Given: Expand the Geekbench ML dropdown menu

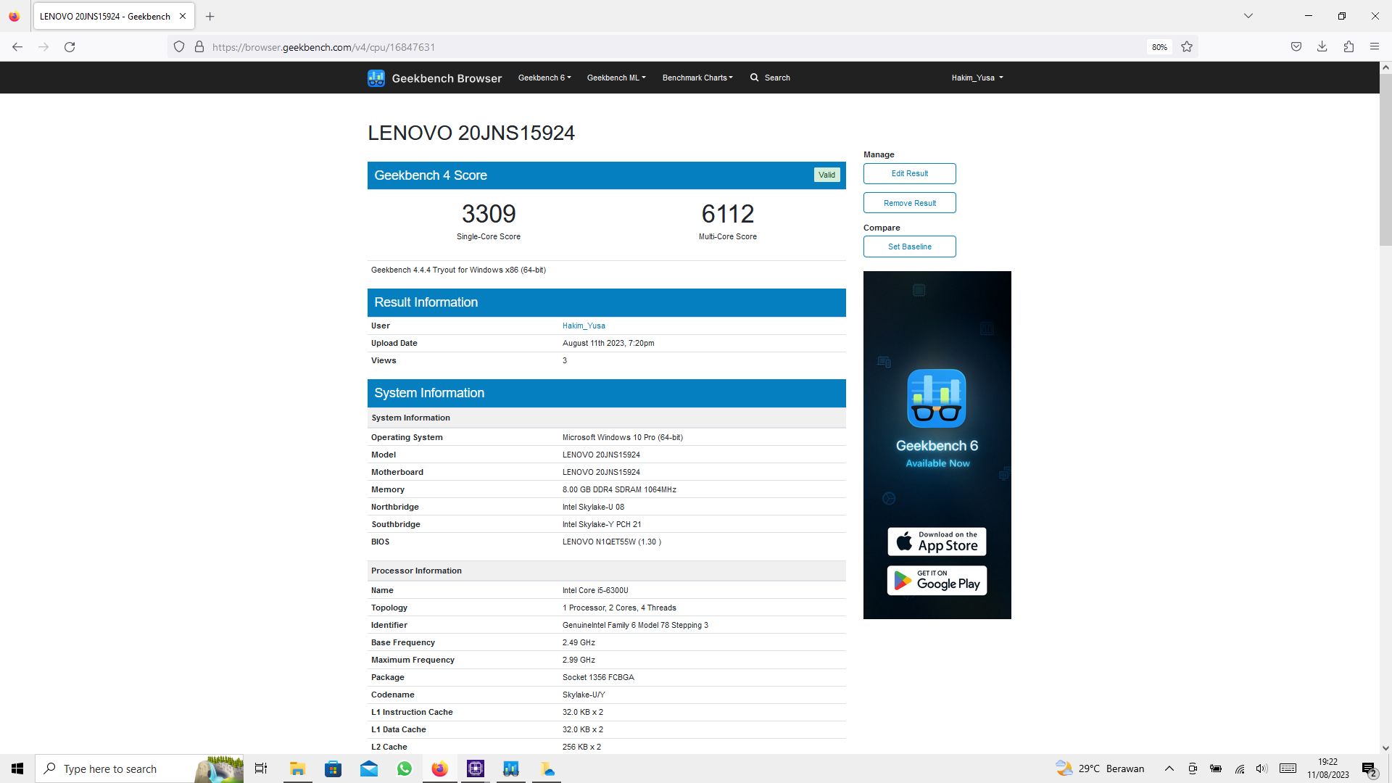Looking at the screenshot, I should 616,78.
